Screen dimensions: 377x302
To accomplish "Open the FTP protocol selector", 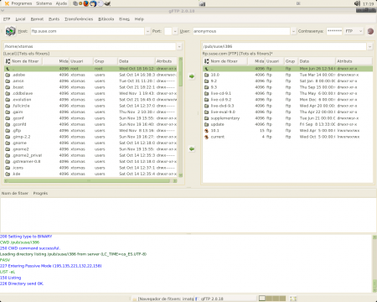I will coord(354,31).
